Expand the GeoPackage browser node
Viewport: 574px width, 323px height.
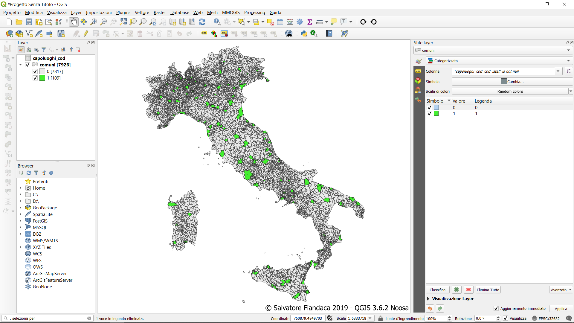[20, 208]
